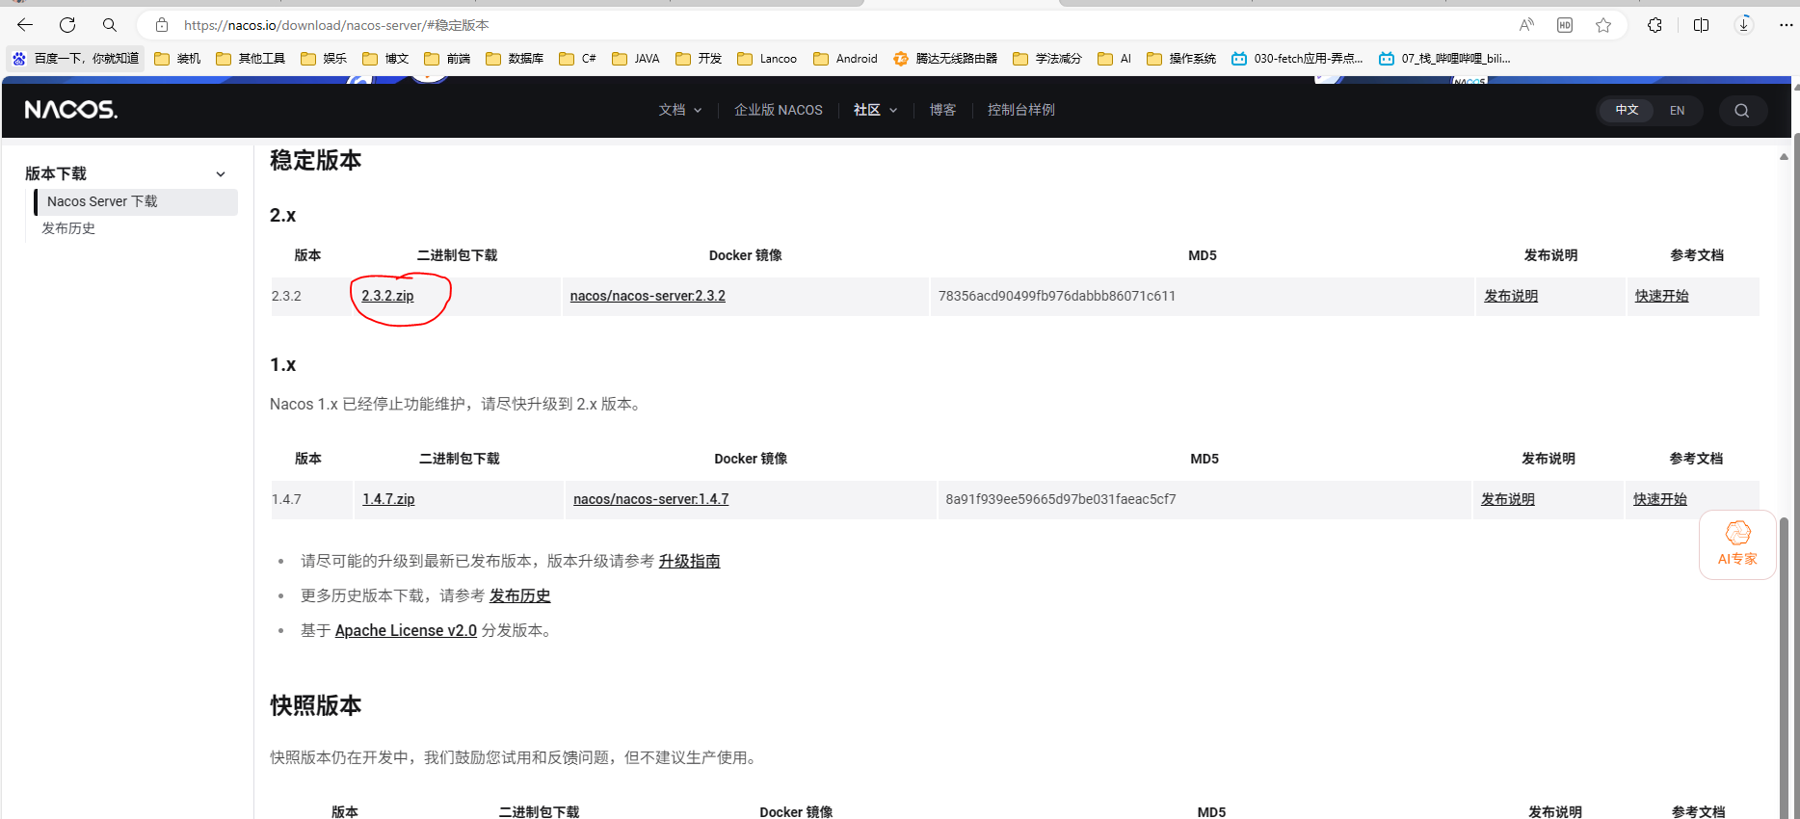Open the read aloud icon in address bar
1800x819 pixels.
(x=1526, y=25)
